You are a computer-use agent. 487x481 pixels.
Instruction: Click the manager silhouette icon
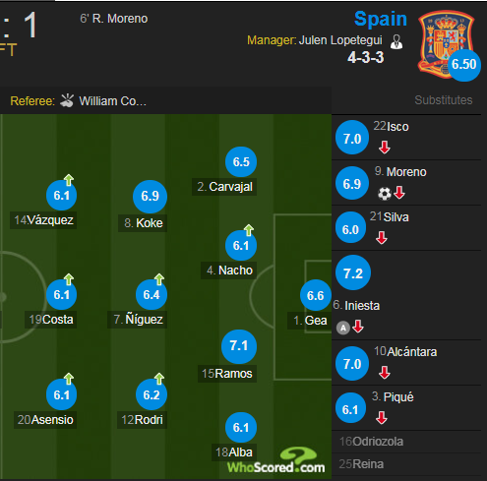(x=396, y=42)
